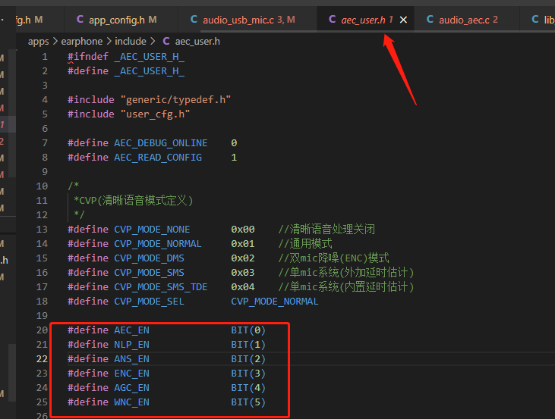Image resolution: width=555 pixels, height=419 pixels.
Task: Open the earphone breadcrumb segment
Action: point(82,42)
